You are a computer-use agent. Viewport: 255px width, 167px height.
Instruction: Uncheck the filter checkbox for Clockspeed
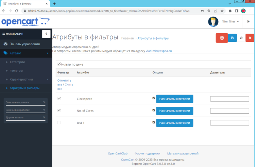click(x=59, y=99)
